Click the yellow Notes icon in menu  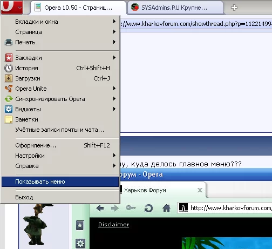point(9,119)
